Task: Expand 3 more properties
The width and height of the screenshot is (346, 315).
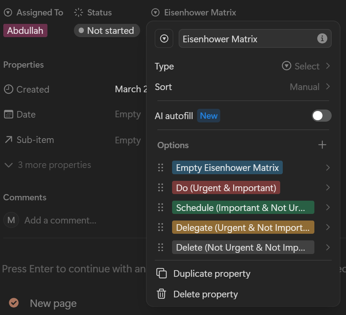Action: pyautogui.click(x=48, y=165)
